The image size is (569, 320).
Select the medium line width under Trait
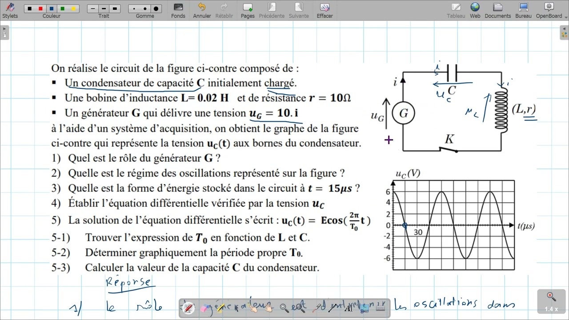click(104, 8)
